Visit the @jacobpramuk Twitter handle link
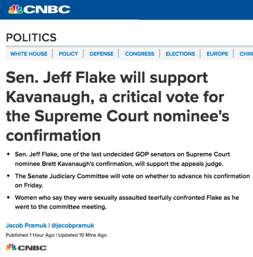Image resolution: width=253 pixels, height=257 pixels. [x=73, y=226]
